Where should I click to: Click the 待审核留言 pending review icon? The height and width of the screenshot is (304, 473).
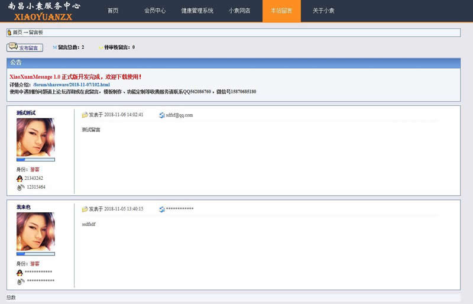101,47
